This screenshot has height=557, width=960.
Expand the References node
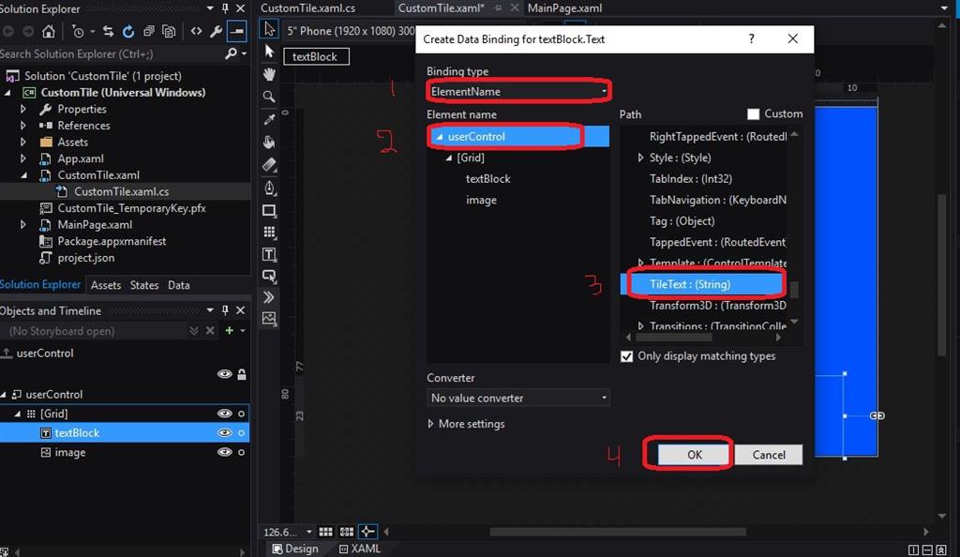tap(23, 126)
